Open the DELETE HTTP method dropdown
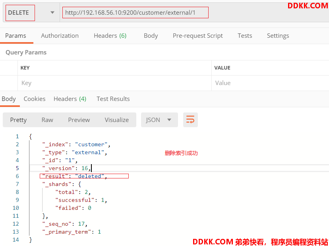The image size is (329, 246). pyautogui.click(x=31, y=13)
